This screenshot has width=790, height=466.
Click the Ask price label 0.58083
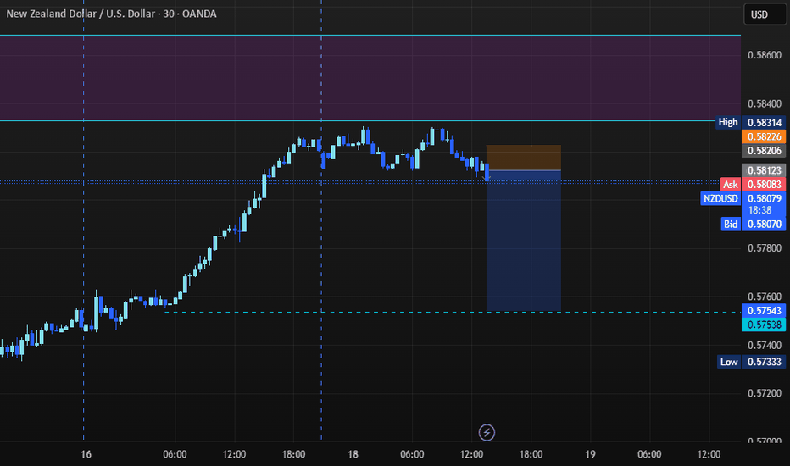pos(764,185)
